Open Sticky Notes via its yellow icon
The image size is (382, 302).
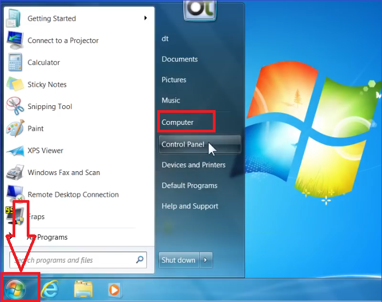pyautogui.click(x=15, y=84)
